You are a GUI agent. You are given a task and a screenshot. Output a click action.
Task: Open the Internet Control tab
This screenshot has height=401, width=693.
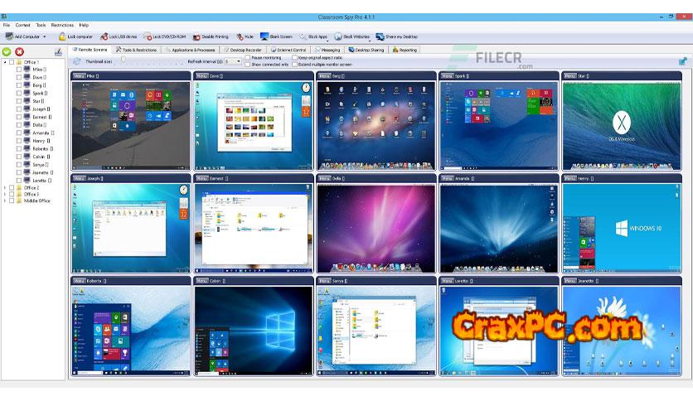pos(288,50)
